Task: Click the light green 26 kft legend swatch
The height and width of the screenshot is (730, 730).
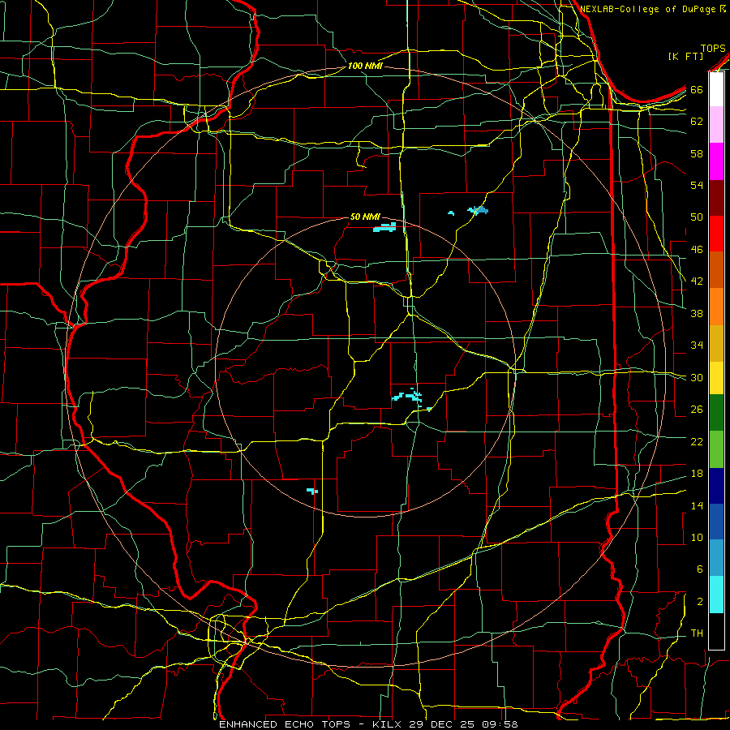Action: pos(716,449)
